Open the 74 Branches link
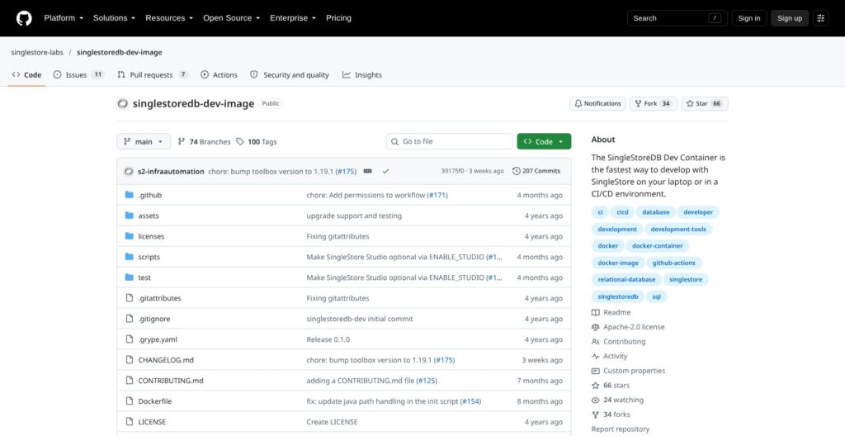The width and height of the screenshot is (845, 436). point(204,141)
